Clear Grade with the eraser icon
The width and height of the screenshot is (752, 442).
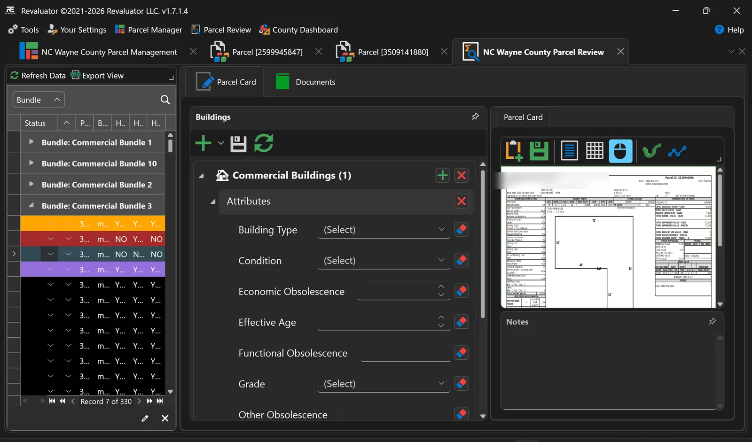462,384
